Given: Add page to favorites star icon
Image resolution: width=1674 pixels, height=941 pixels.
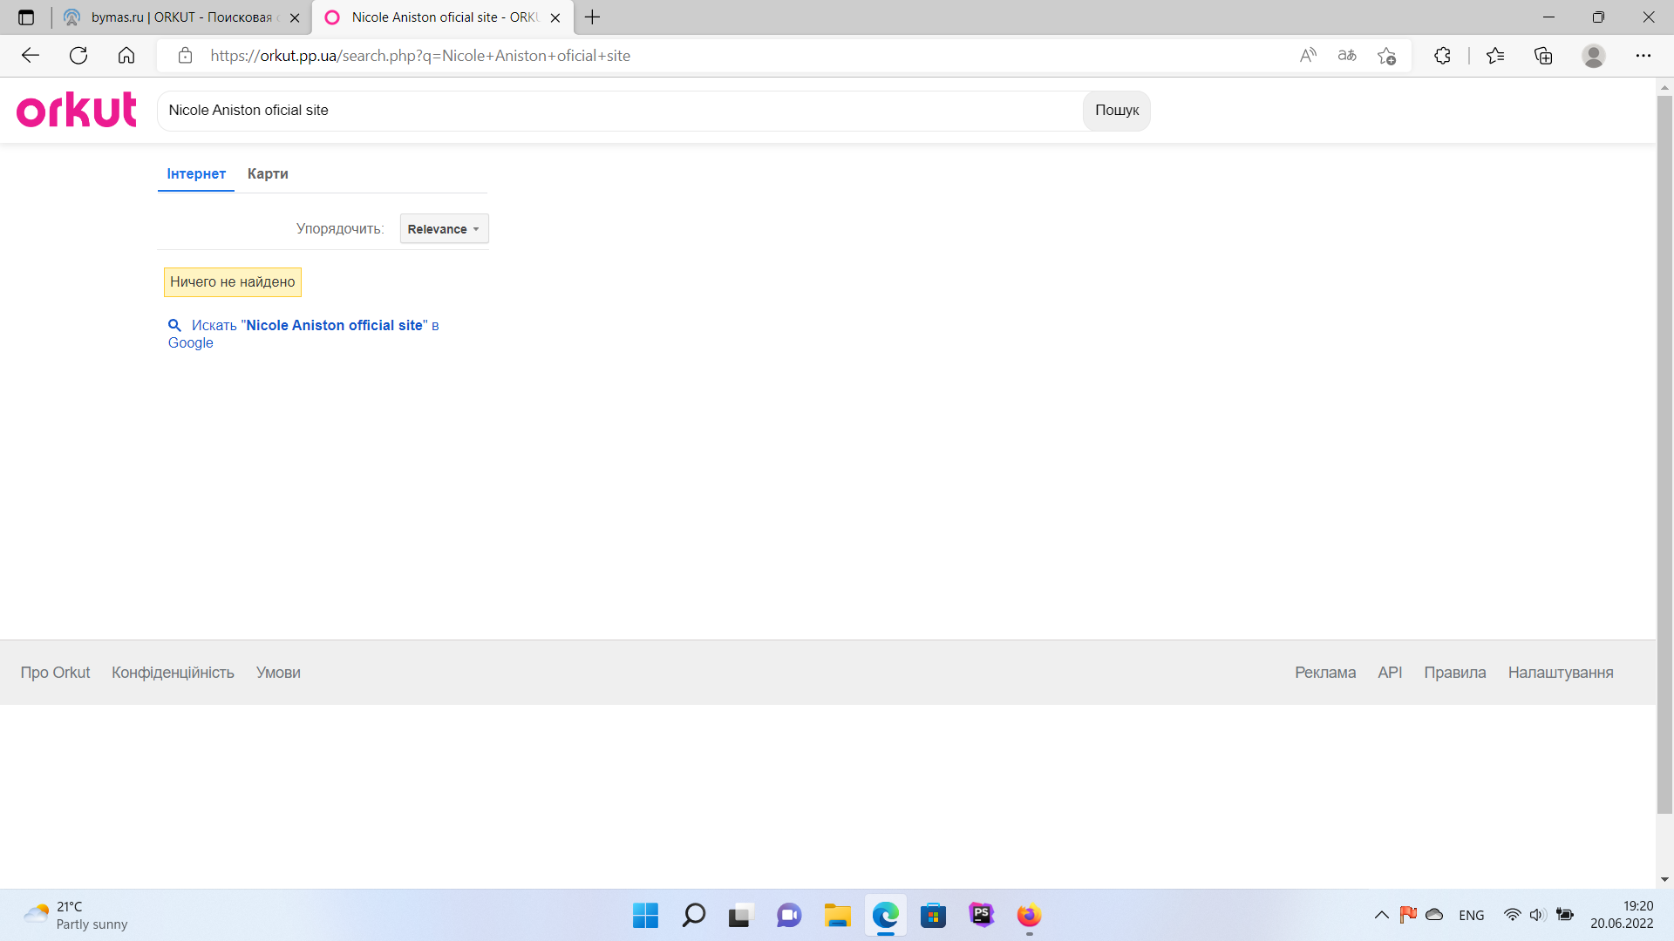Looking at the screenshot, I should 1386,56.
